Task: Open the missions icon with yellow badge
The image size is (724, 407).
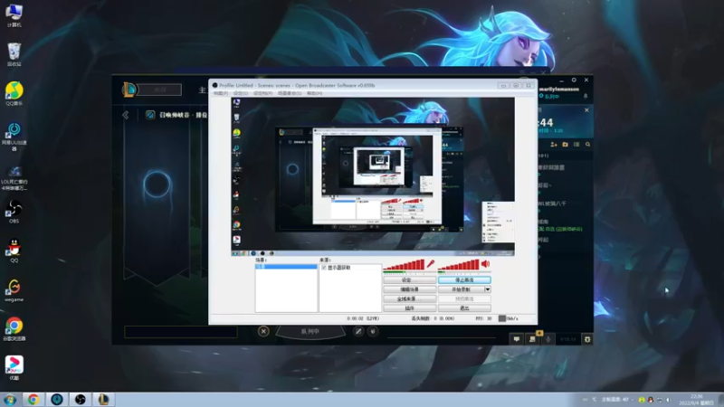Action: [x=533, y=338]
